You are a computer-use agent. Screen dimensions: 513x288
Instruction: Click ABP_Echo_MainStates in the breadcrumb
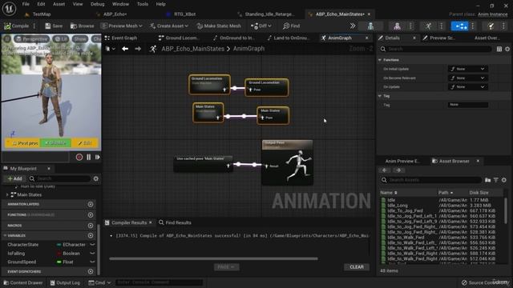[192, 49]
